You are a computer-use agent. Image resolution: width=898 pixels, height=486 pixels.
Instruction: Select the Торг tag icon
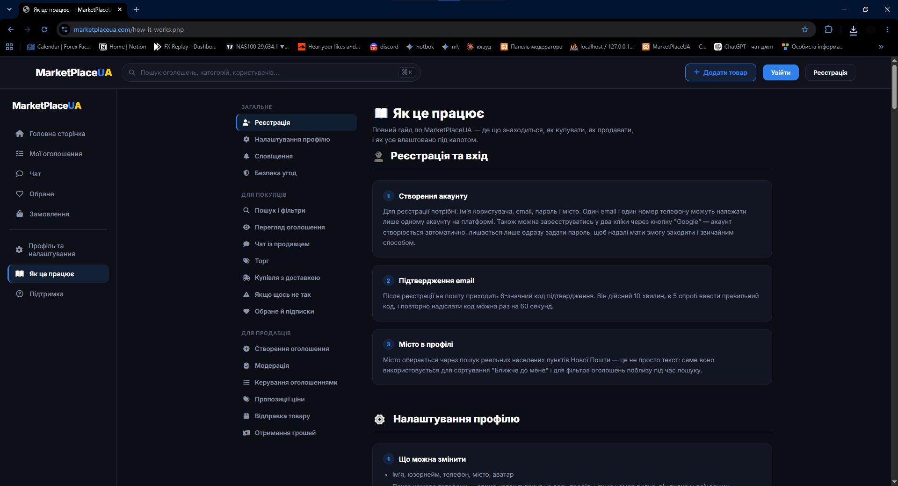246,261
